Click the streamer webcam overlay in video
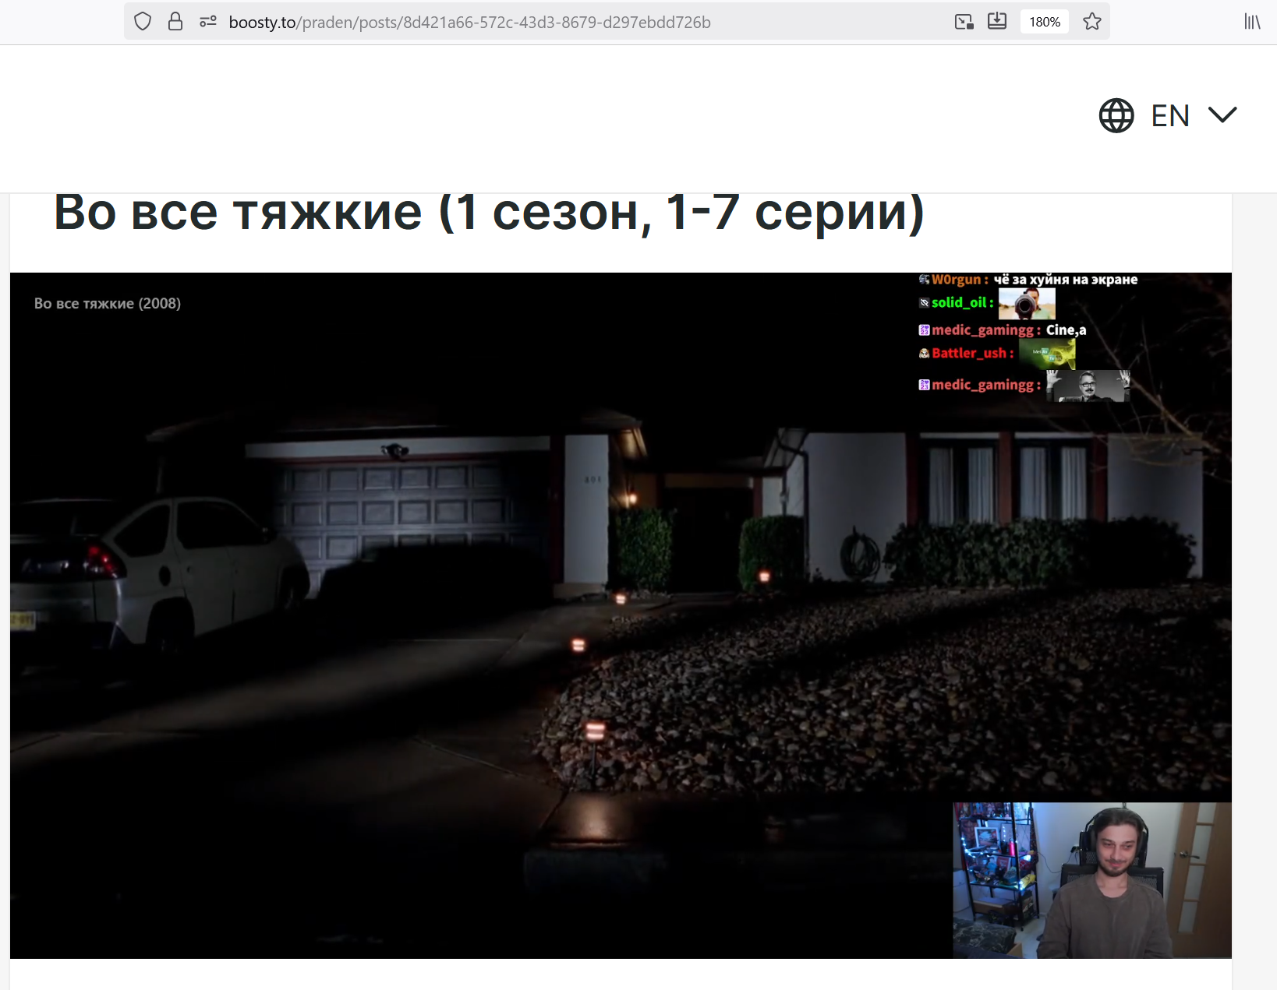 1092,880
